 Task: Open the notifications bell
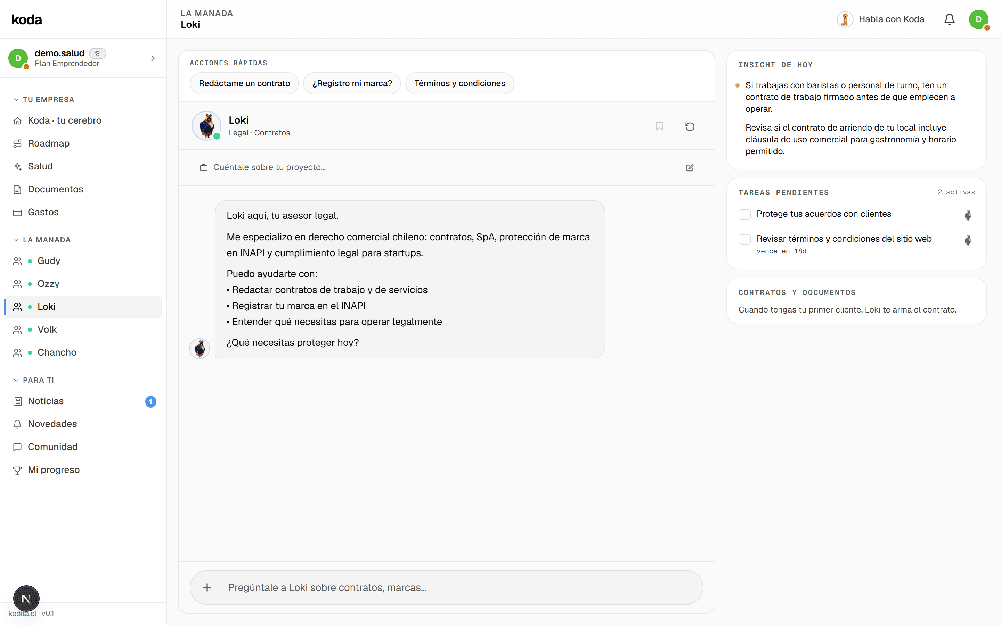(949, 19)
